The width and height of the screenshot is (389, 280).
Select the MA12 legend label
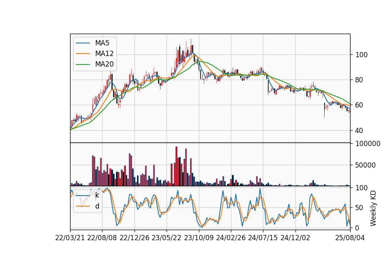104,54
